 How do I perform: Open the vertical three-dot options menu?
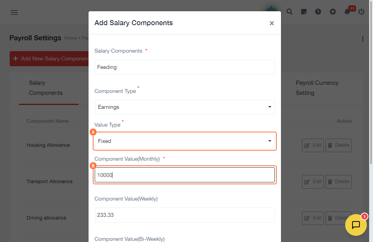pos(363,39)
